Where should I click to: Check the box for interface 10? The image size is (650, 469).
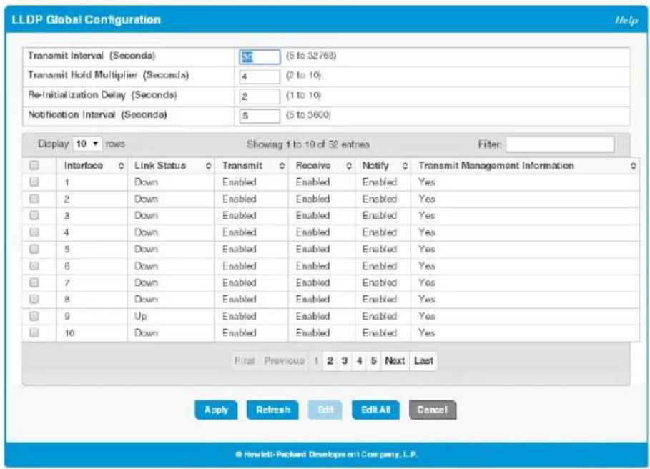tap(34, 332)
